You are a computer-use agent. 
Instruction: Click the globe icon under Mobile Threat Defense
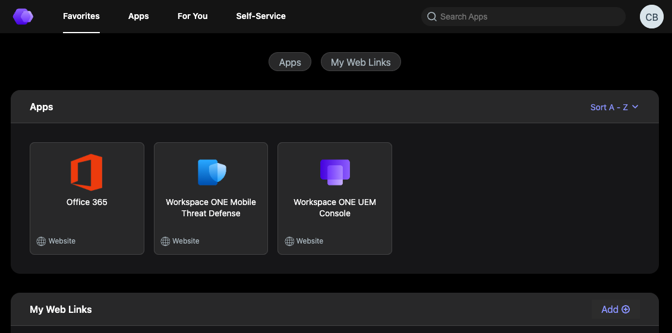[165, 241]
